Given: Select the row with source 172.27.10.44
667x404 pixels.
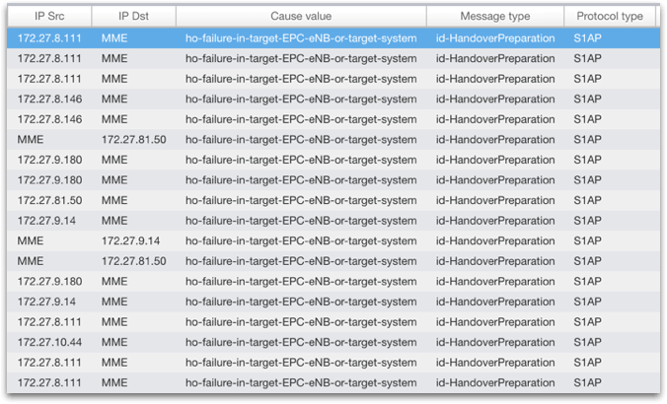Looking at the screenshot, I should click(48, 342).
